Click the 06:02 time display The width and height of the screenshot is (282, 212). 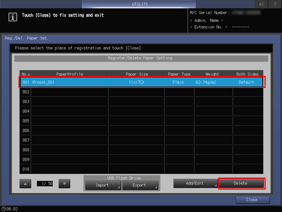13,209
